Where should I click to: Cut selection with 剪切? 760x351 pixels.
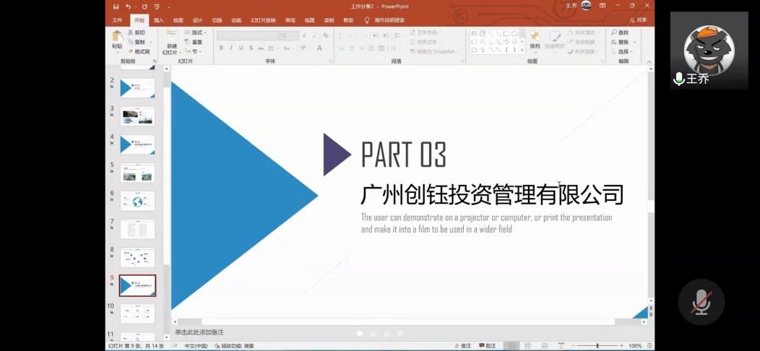tap(137, 32)
